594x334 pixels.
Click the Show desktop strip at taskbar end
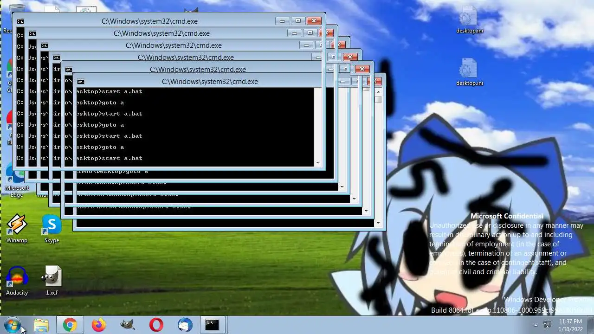[x=590, y=325]
